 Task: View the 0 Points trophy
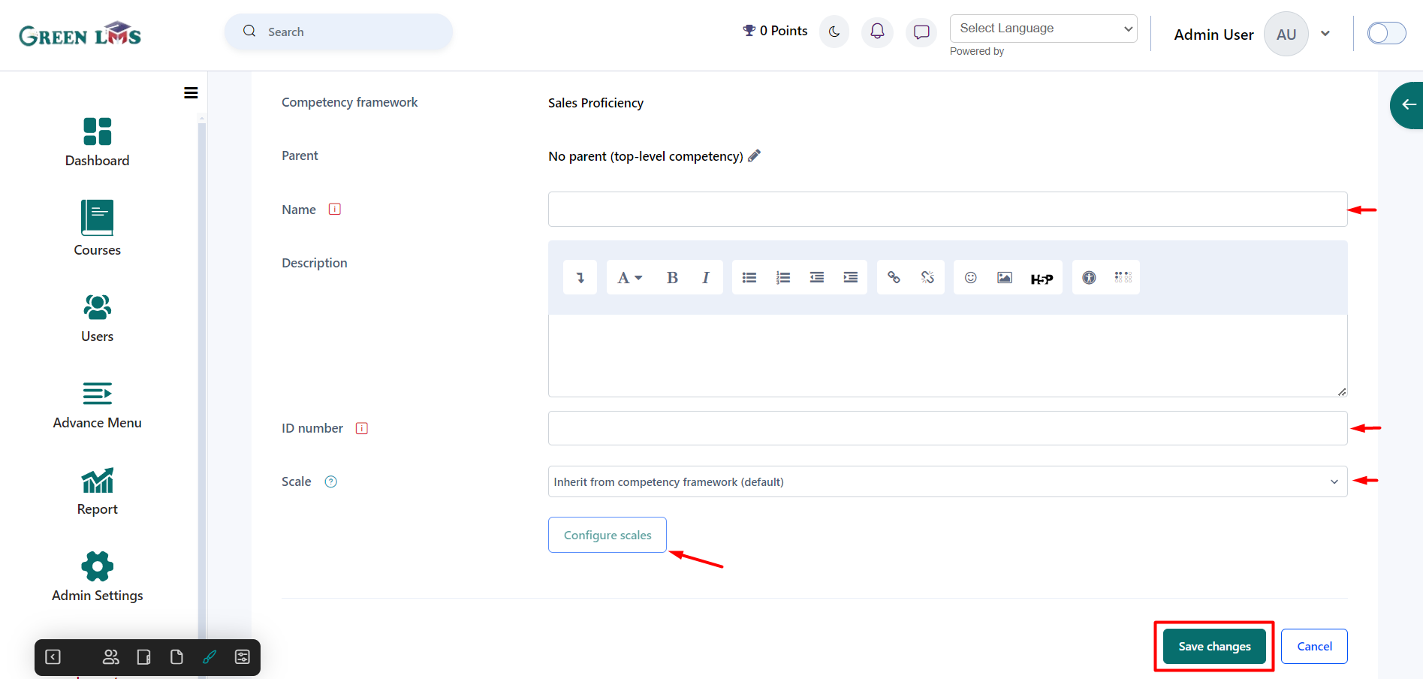(775, 31)
